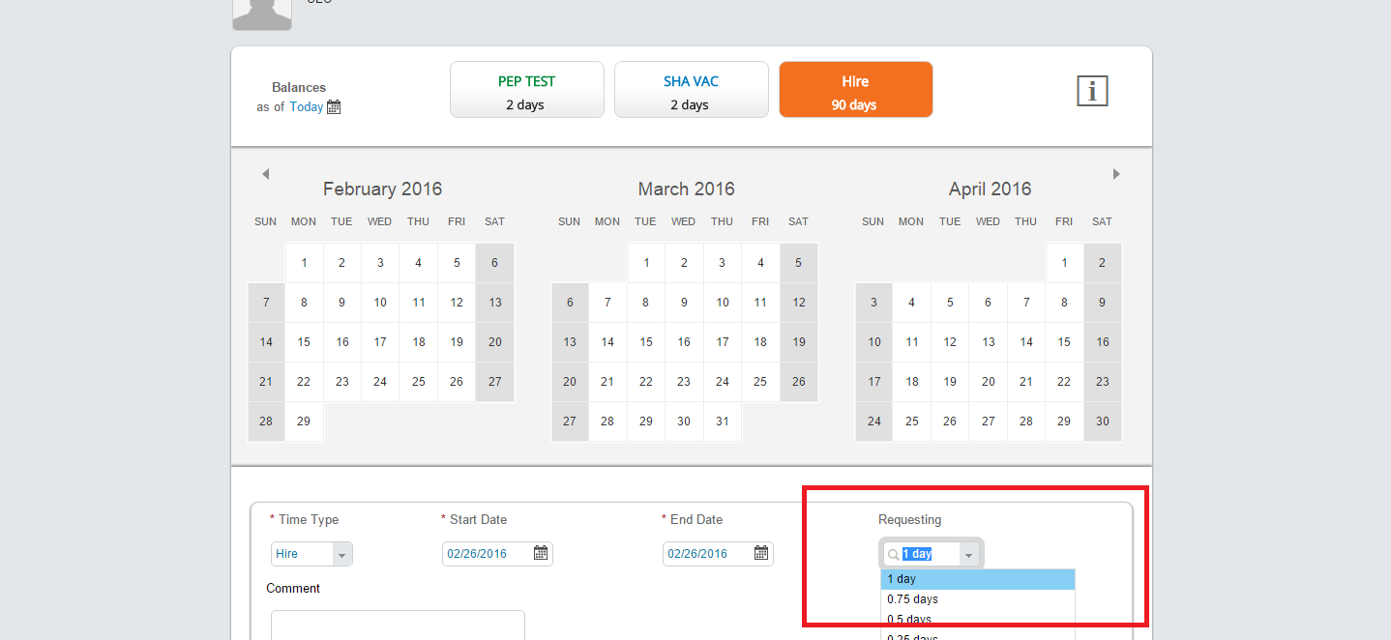Select April 8 on the calendar

1064,303
